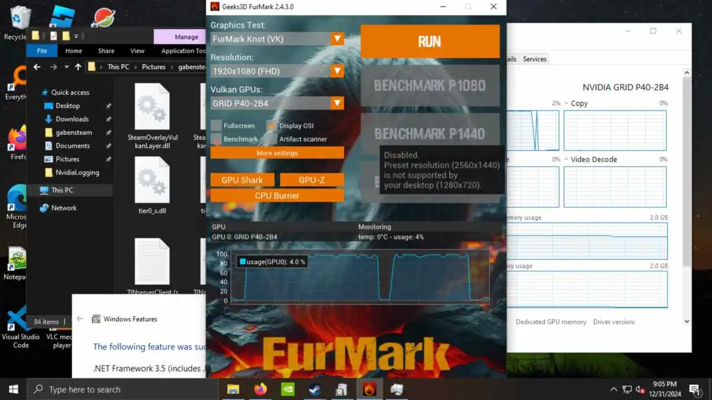Viewport: 712px width, 400px height.
Task: Switch to the Home ribbon tab
Action: pos(73,51)
